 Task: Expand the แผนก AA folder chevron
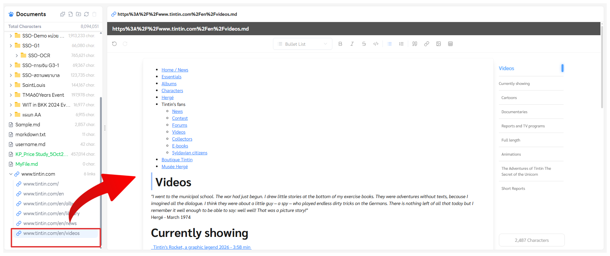click(11, 115)
